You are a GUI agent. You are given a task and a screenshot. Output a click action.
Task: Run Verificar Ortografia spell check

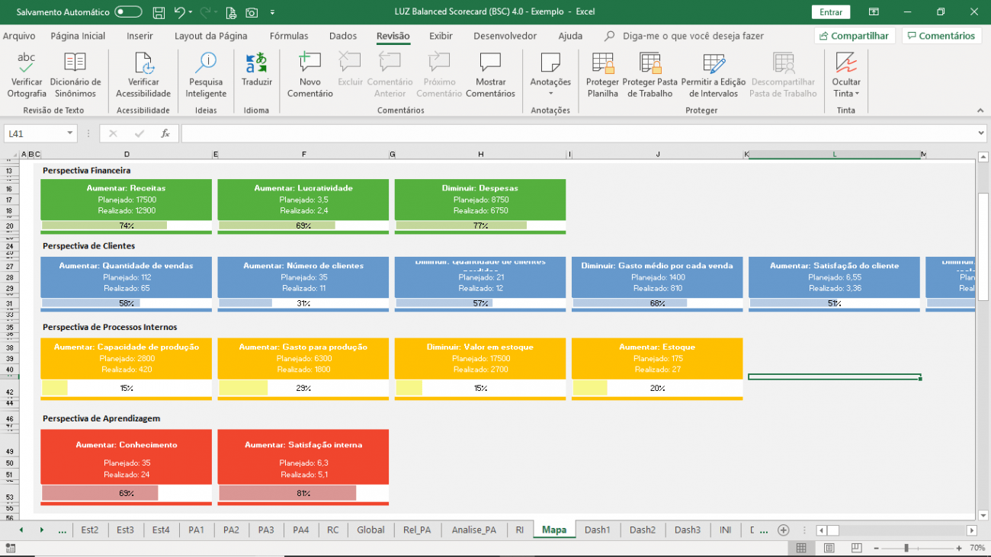(27, 75)
